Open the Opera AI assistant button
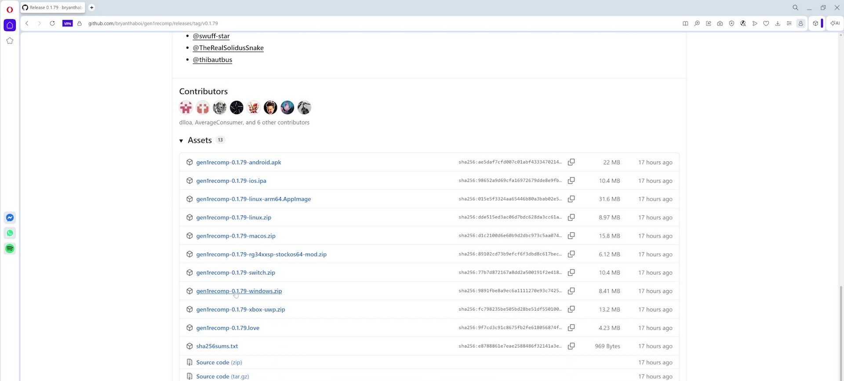 coord(835,23)
